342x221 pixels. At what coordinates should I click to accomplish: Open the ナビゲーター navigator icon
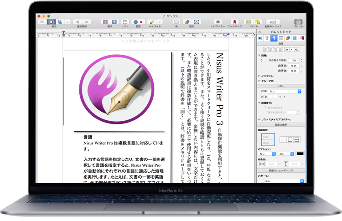[x=218, y=22]
